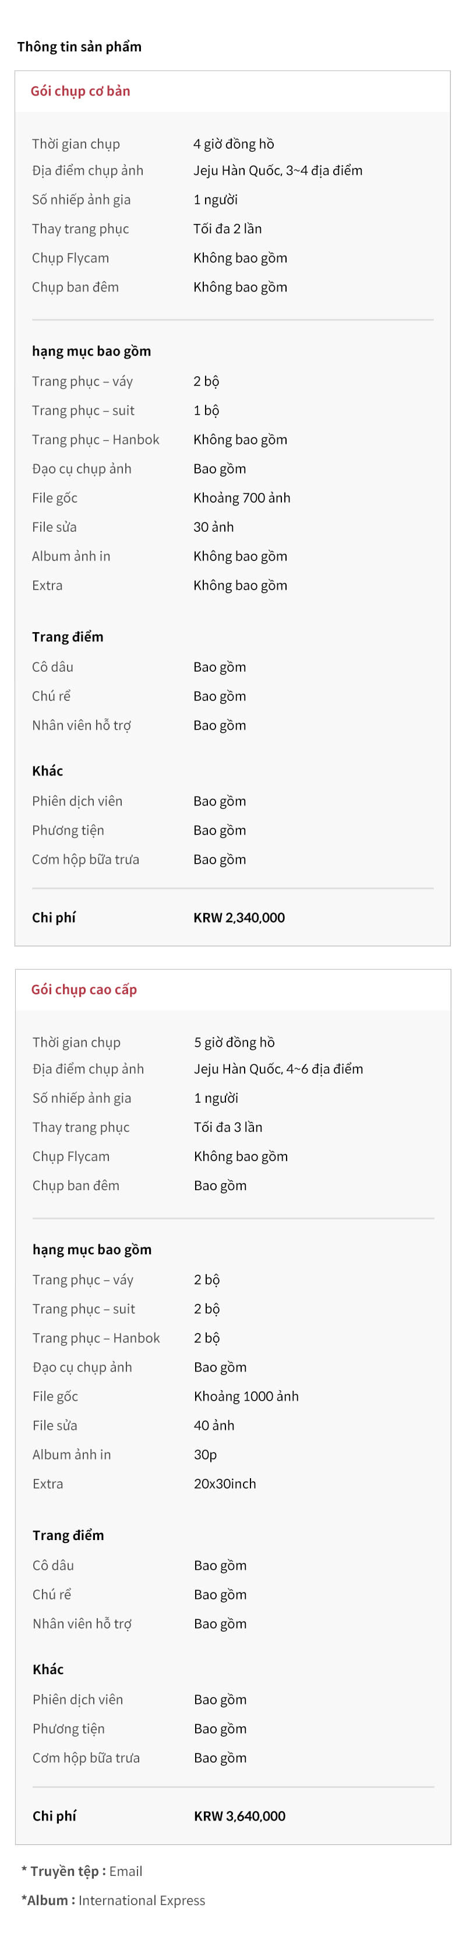The width and height of the screenshot is (466, 1943).
Task: Select the "Gói chụp cơ bản" package title
Action: pyautogui.click(x=80, y=92)
